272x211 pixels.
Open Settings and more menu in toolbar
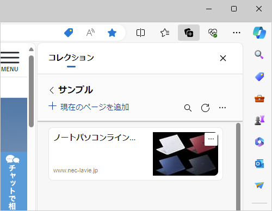click(x=237, y=33)
